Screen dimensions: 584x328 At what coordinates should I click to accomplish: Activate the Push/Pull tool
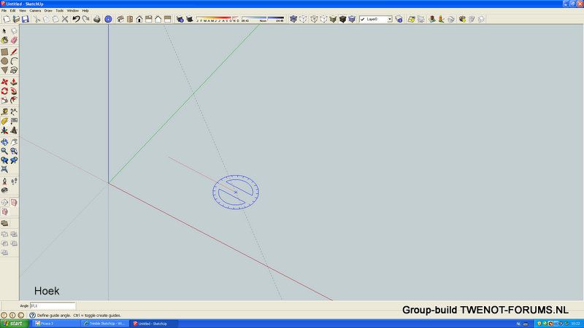click(14, 82)
